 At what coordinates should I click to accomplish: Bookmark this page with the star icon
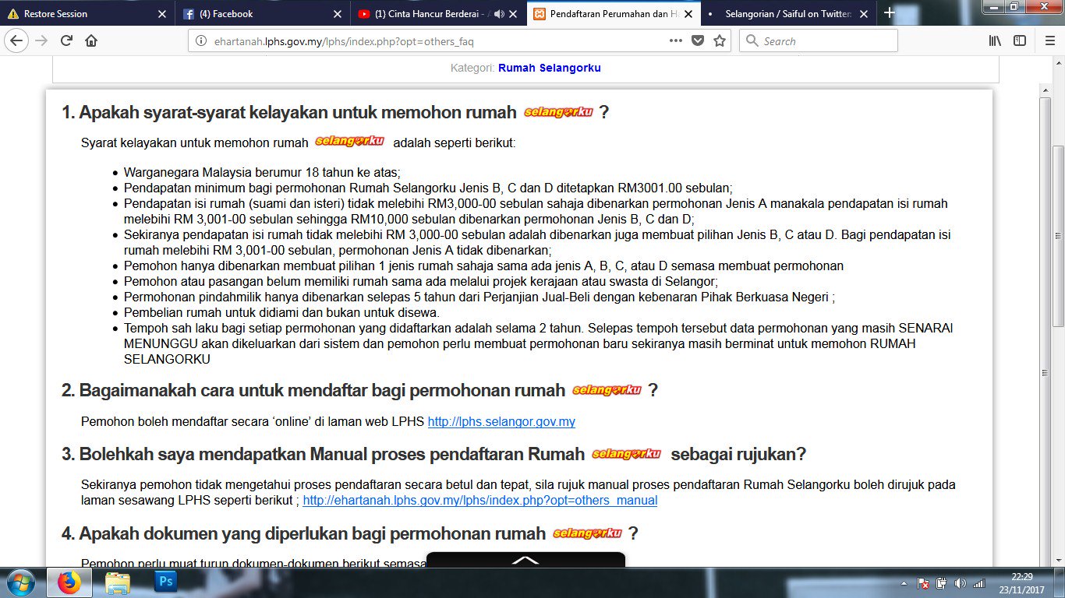coord(719,40)
